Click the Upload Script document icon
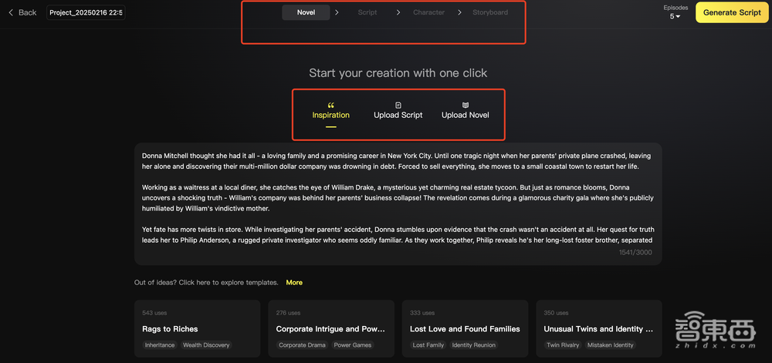 [x=398, y=105]
